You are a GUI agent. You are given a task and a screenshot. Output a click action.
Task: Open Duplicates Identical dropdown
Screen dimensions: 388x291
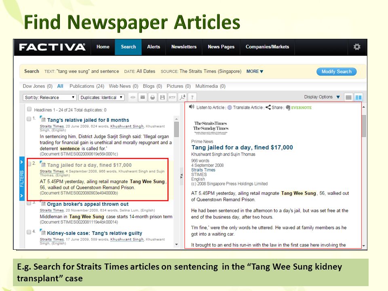coord(101,97)
